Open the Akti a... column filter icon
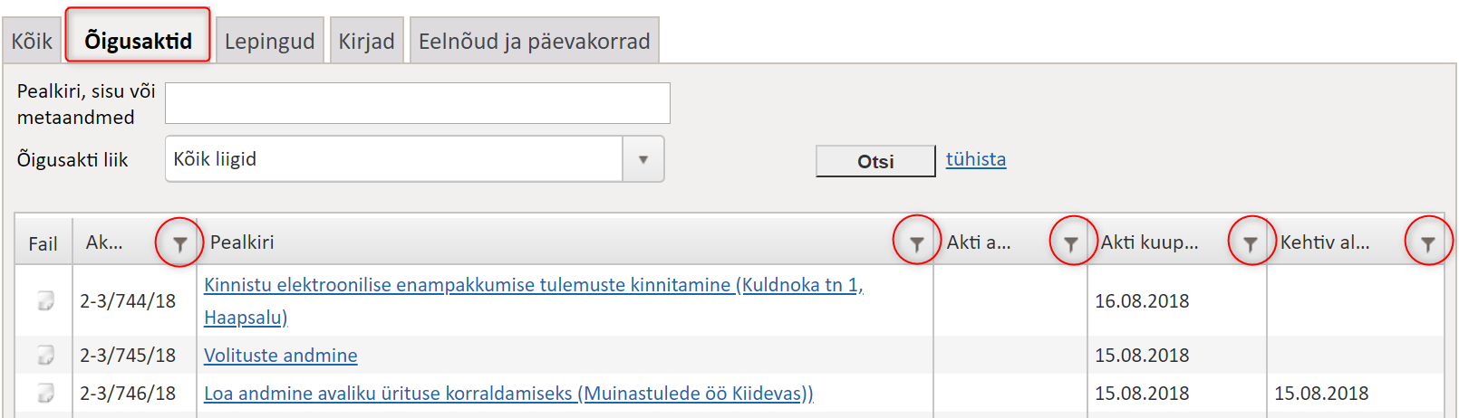This screenshot has width=1459, height=418. 1071,243
